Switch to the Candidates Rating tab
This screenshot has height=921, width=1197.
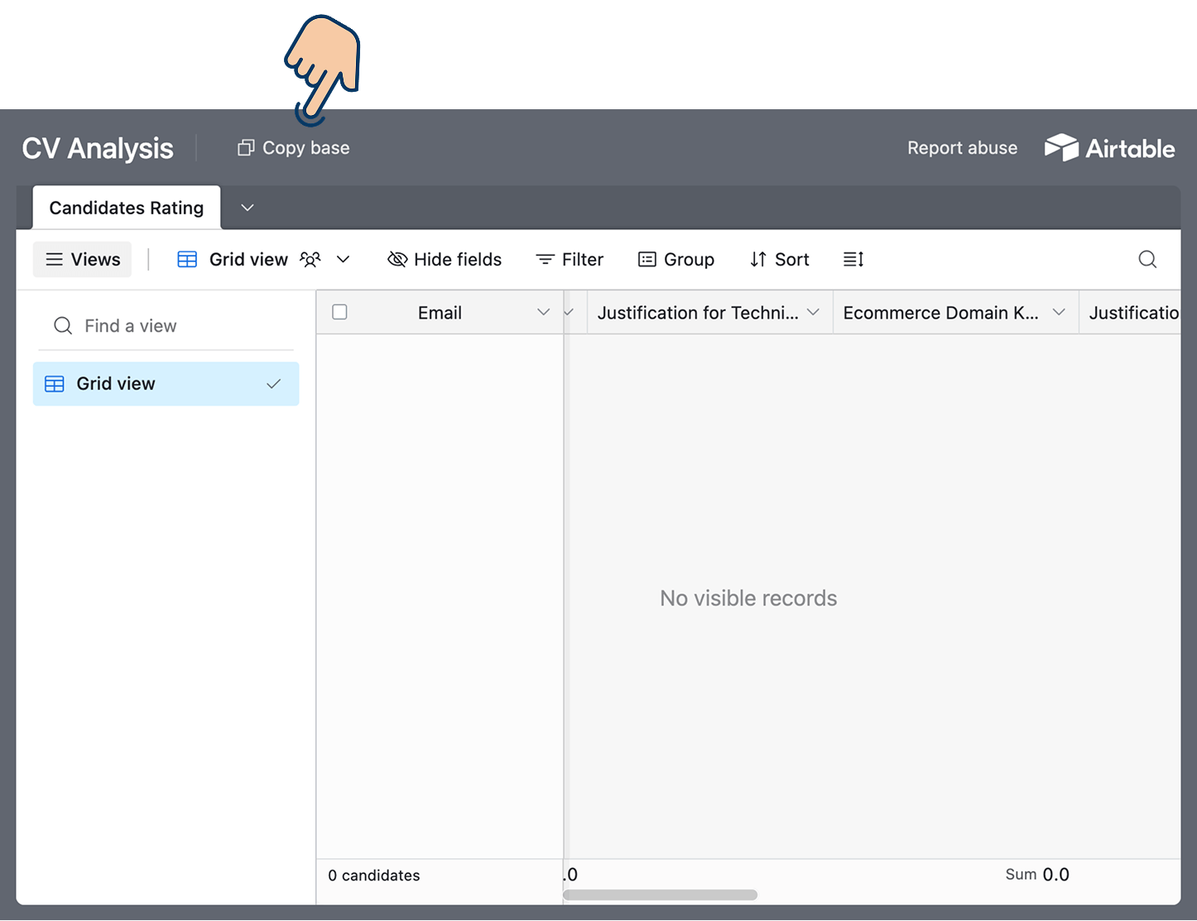pyautogui.click(x=126, y=208)
